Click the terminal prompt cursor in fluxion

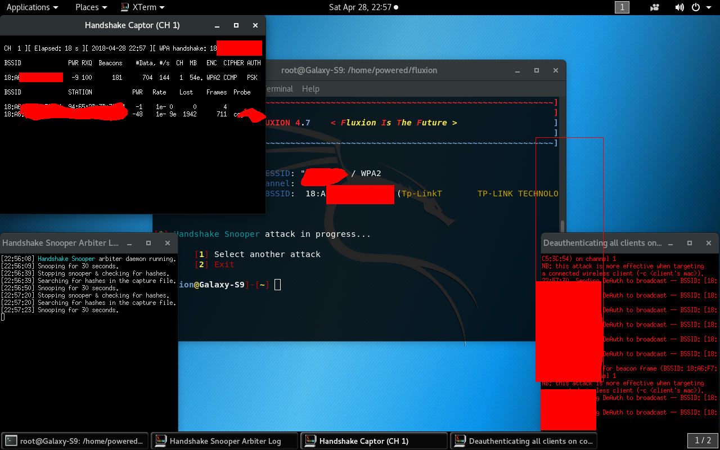coord(277,285)
